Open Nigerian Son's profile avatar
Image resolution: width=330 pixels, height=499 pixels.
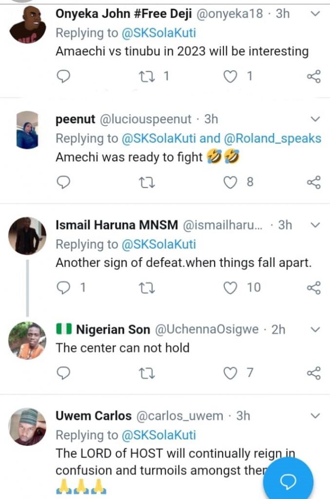pyautogui.click(x=27, y=341)
